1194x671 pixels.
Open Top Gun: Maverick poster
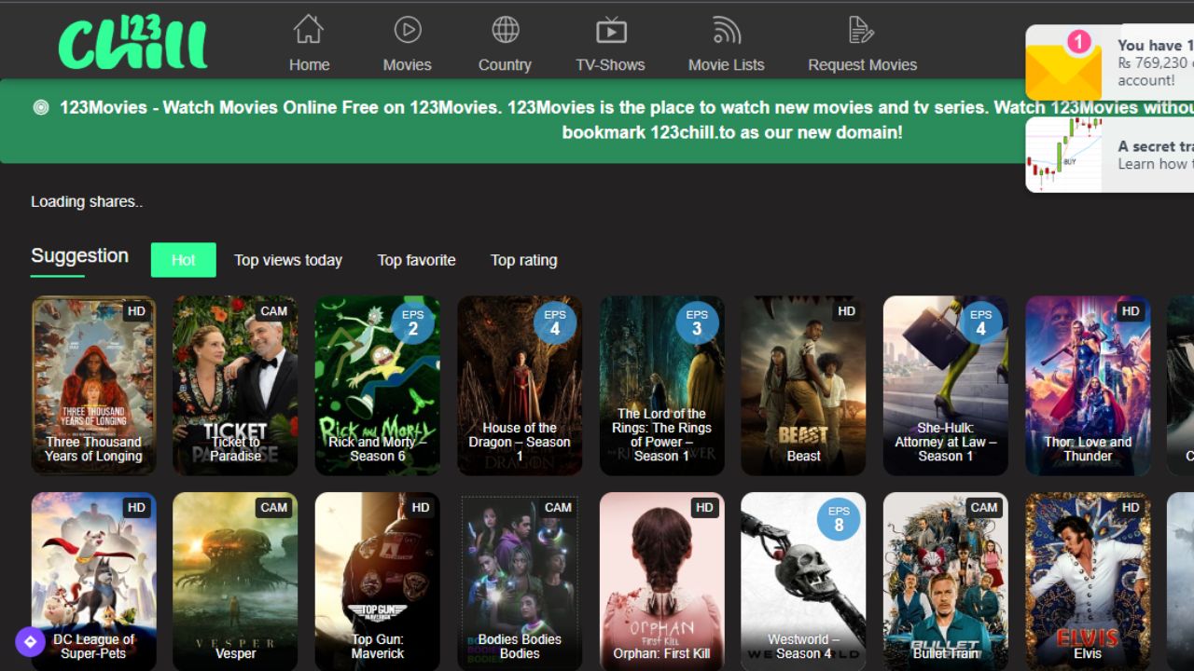point(377,581)
